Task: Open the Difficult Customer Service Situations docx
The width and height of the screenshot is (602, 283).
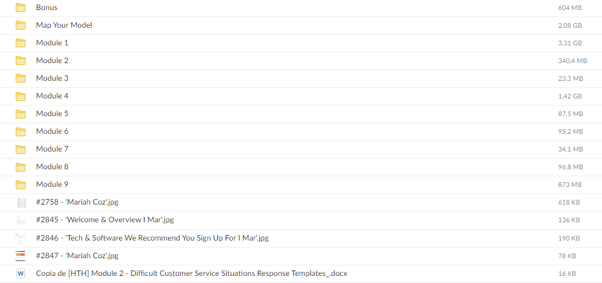Action: tap(191, 274)
